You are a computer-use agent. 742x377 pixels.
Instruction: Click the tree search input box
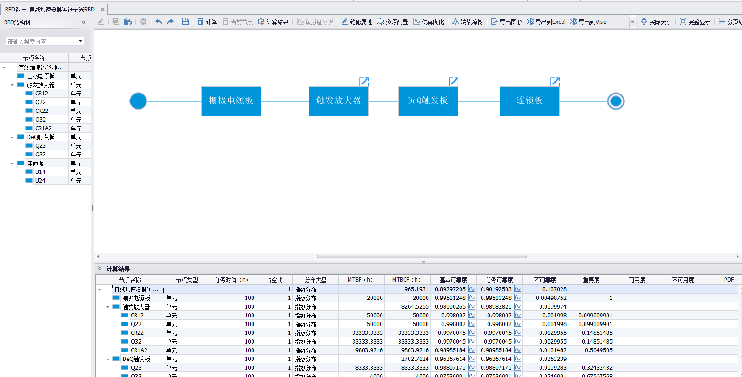[x=41, y=42]
